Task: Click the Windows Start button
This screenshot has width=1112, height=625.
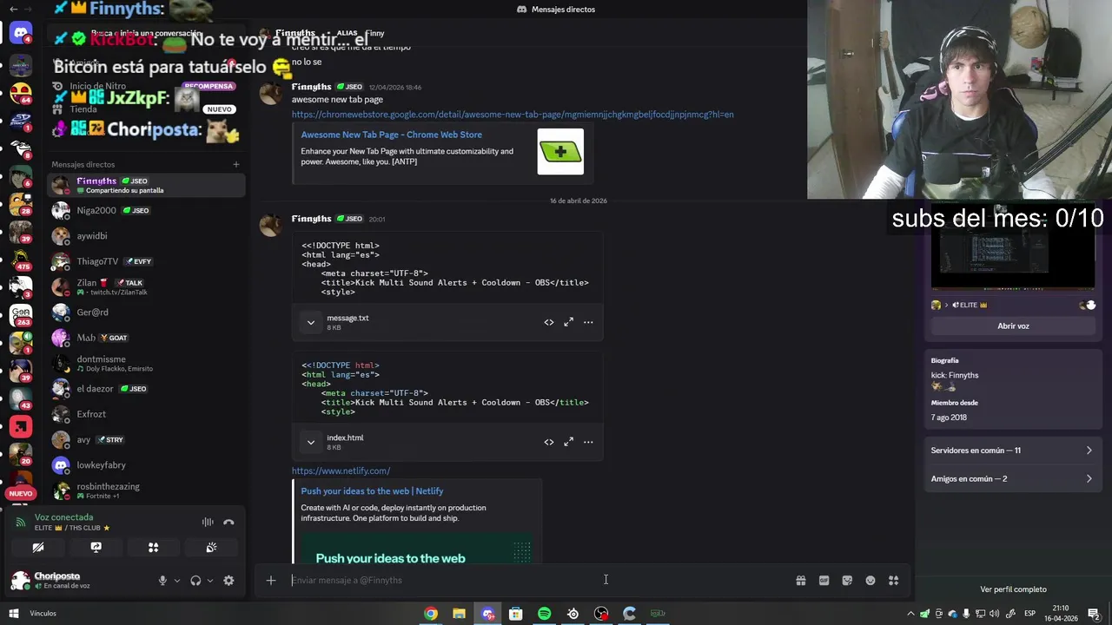Action: point(13,614)
